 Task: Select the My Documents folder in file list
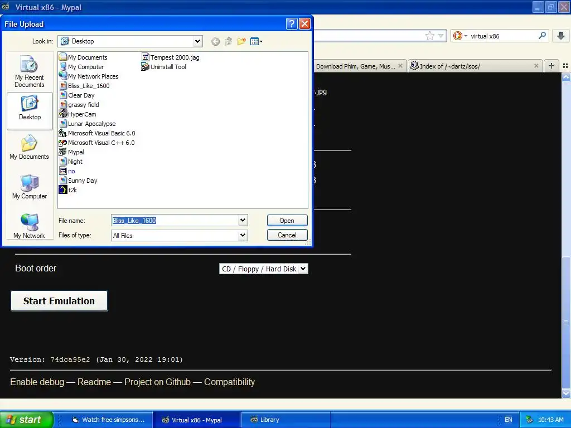tap(84, 57)
